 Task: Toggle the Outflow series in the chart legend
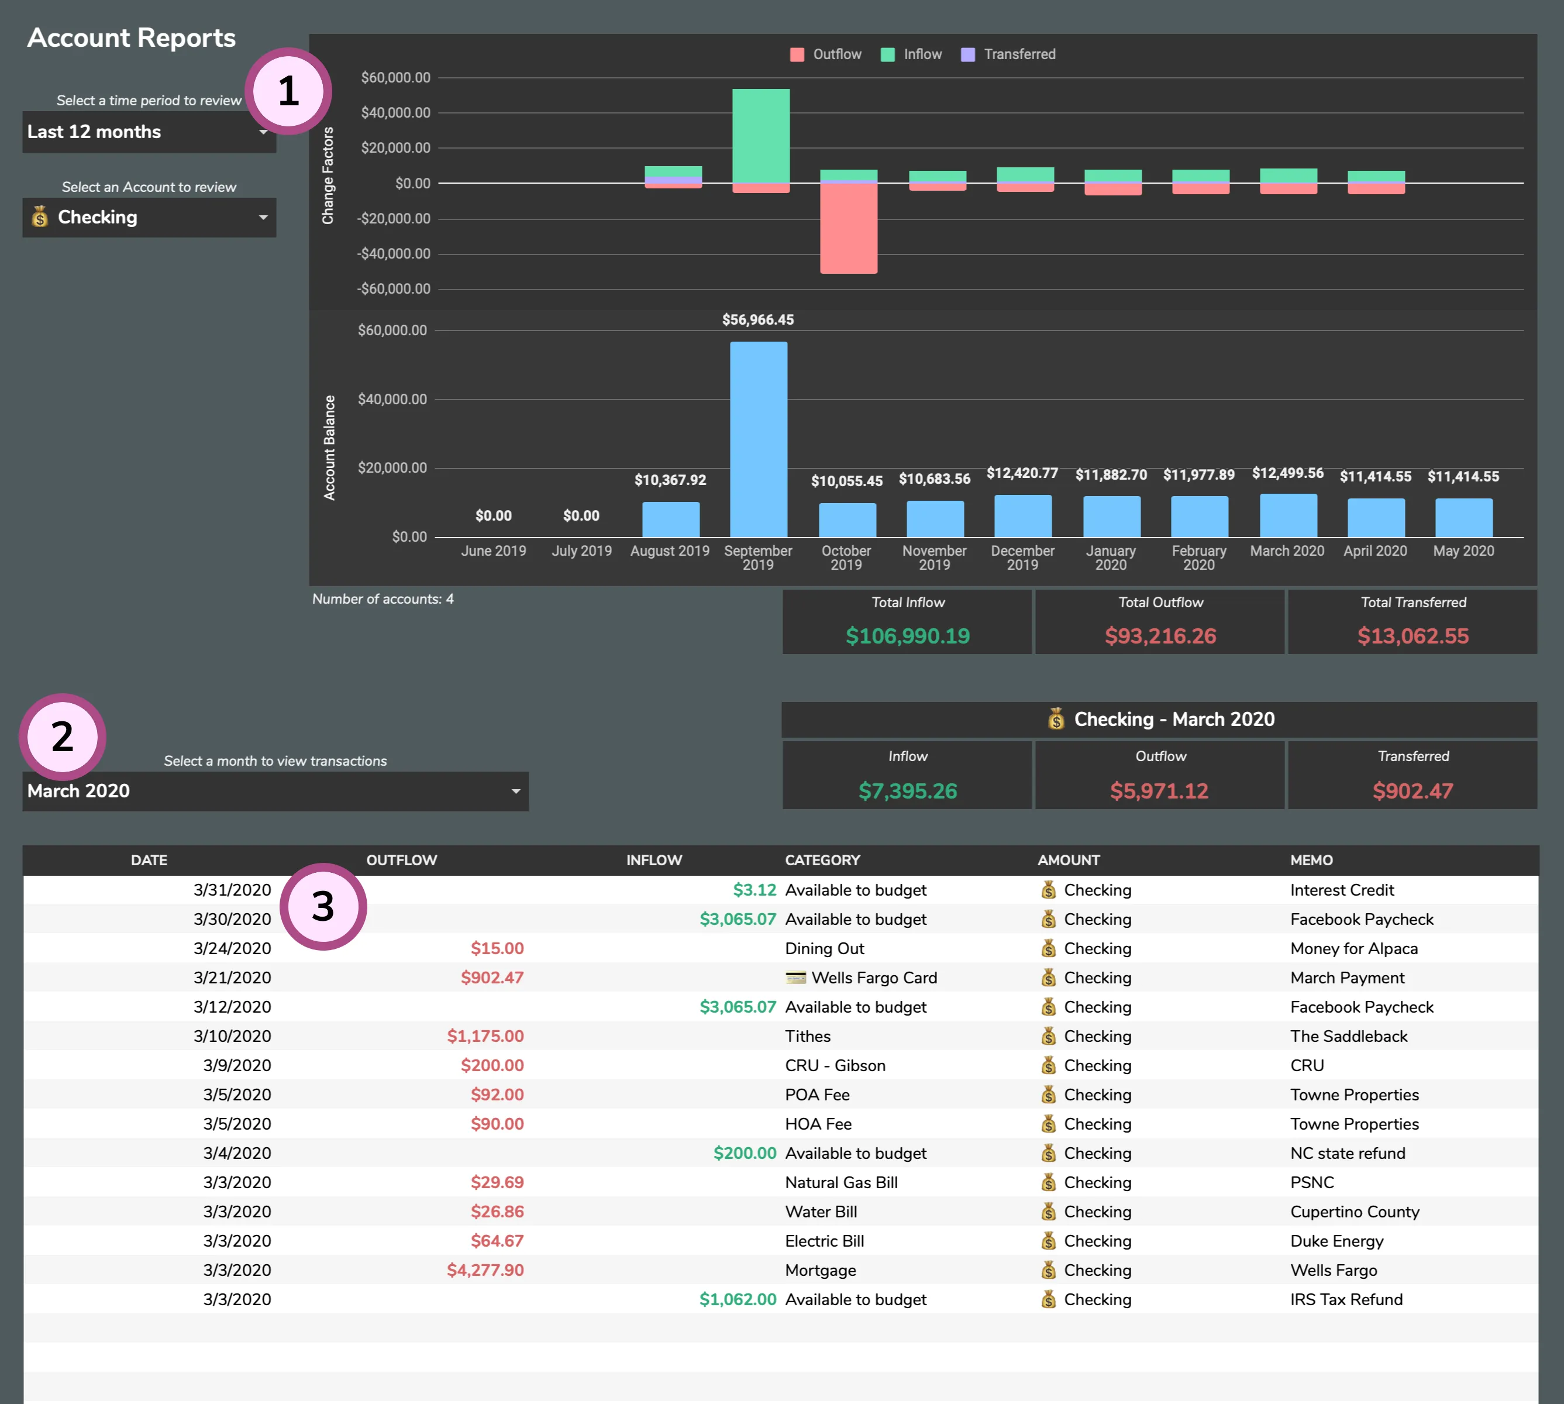[826, 54]
